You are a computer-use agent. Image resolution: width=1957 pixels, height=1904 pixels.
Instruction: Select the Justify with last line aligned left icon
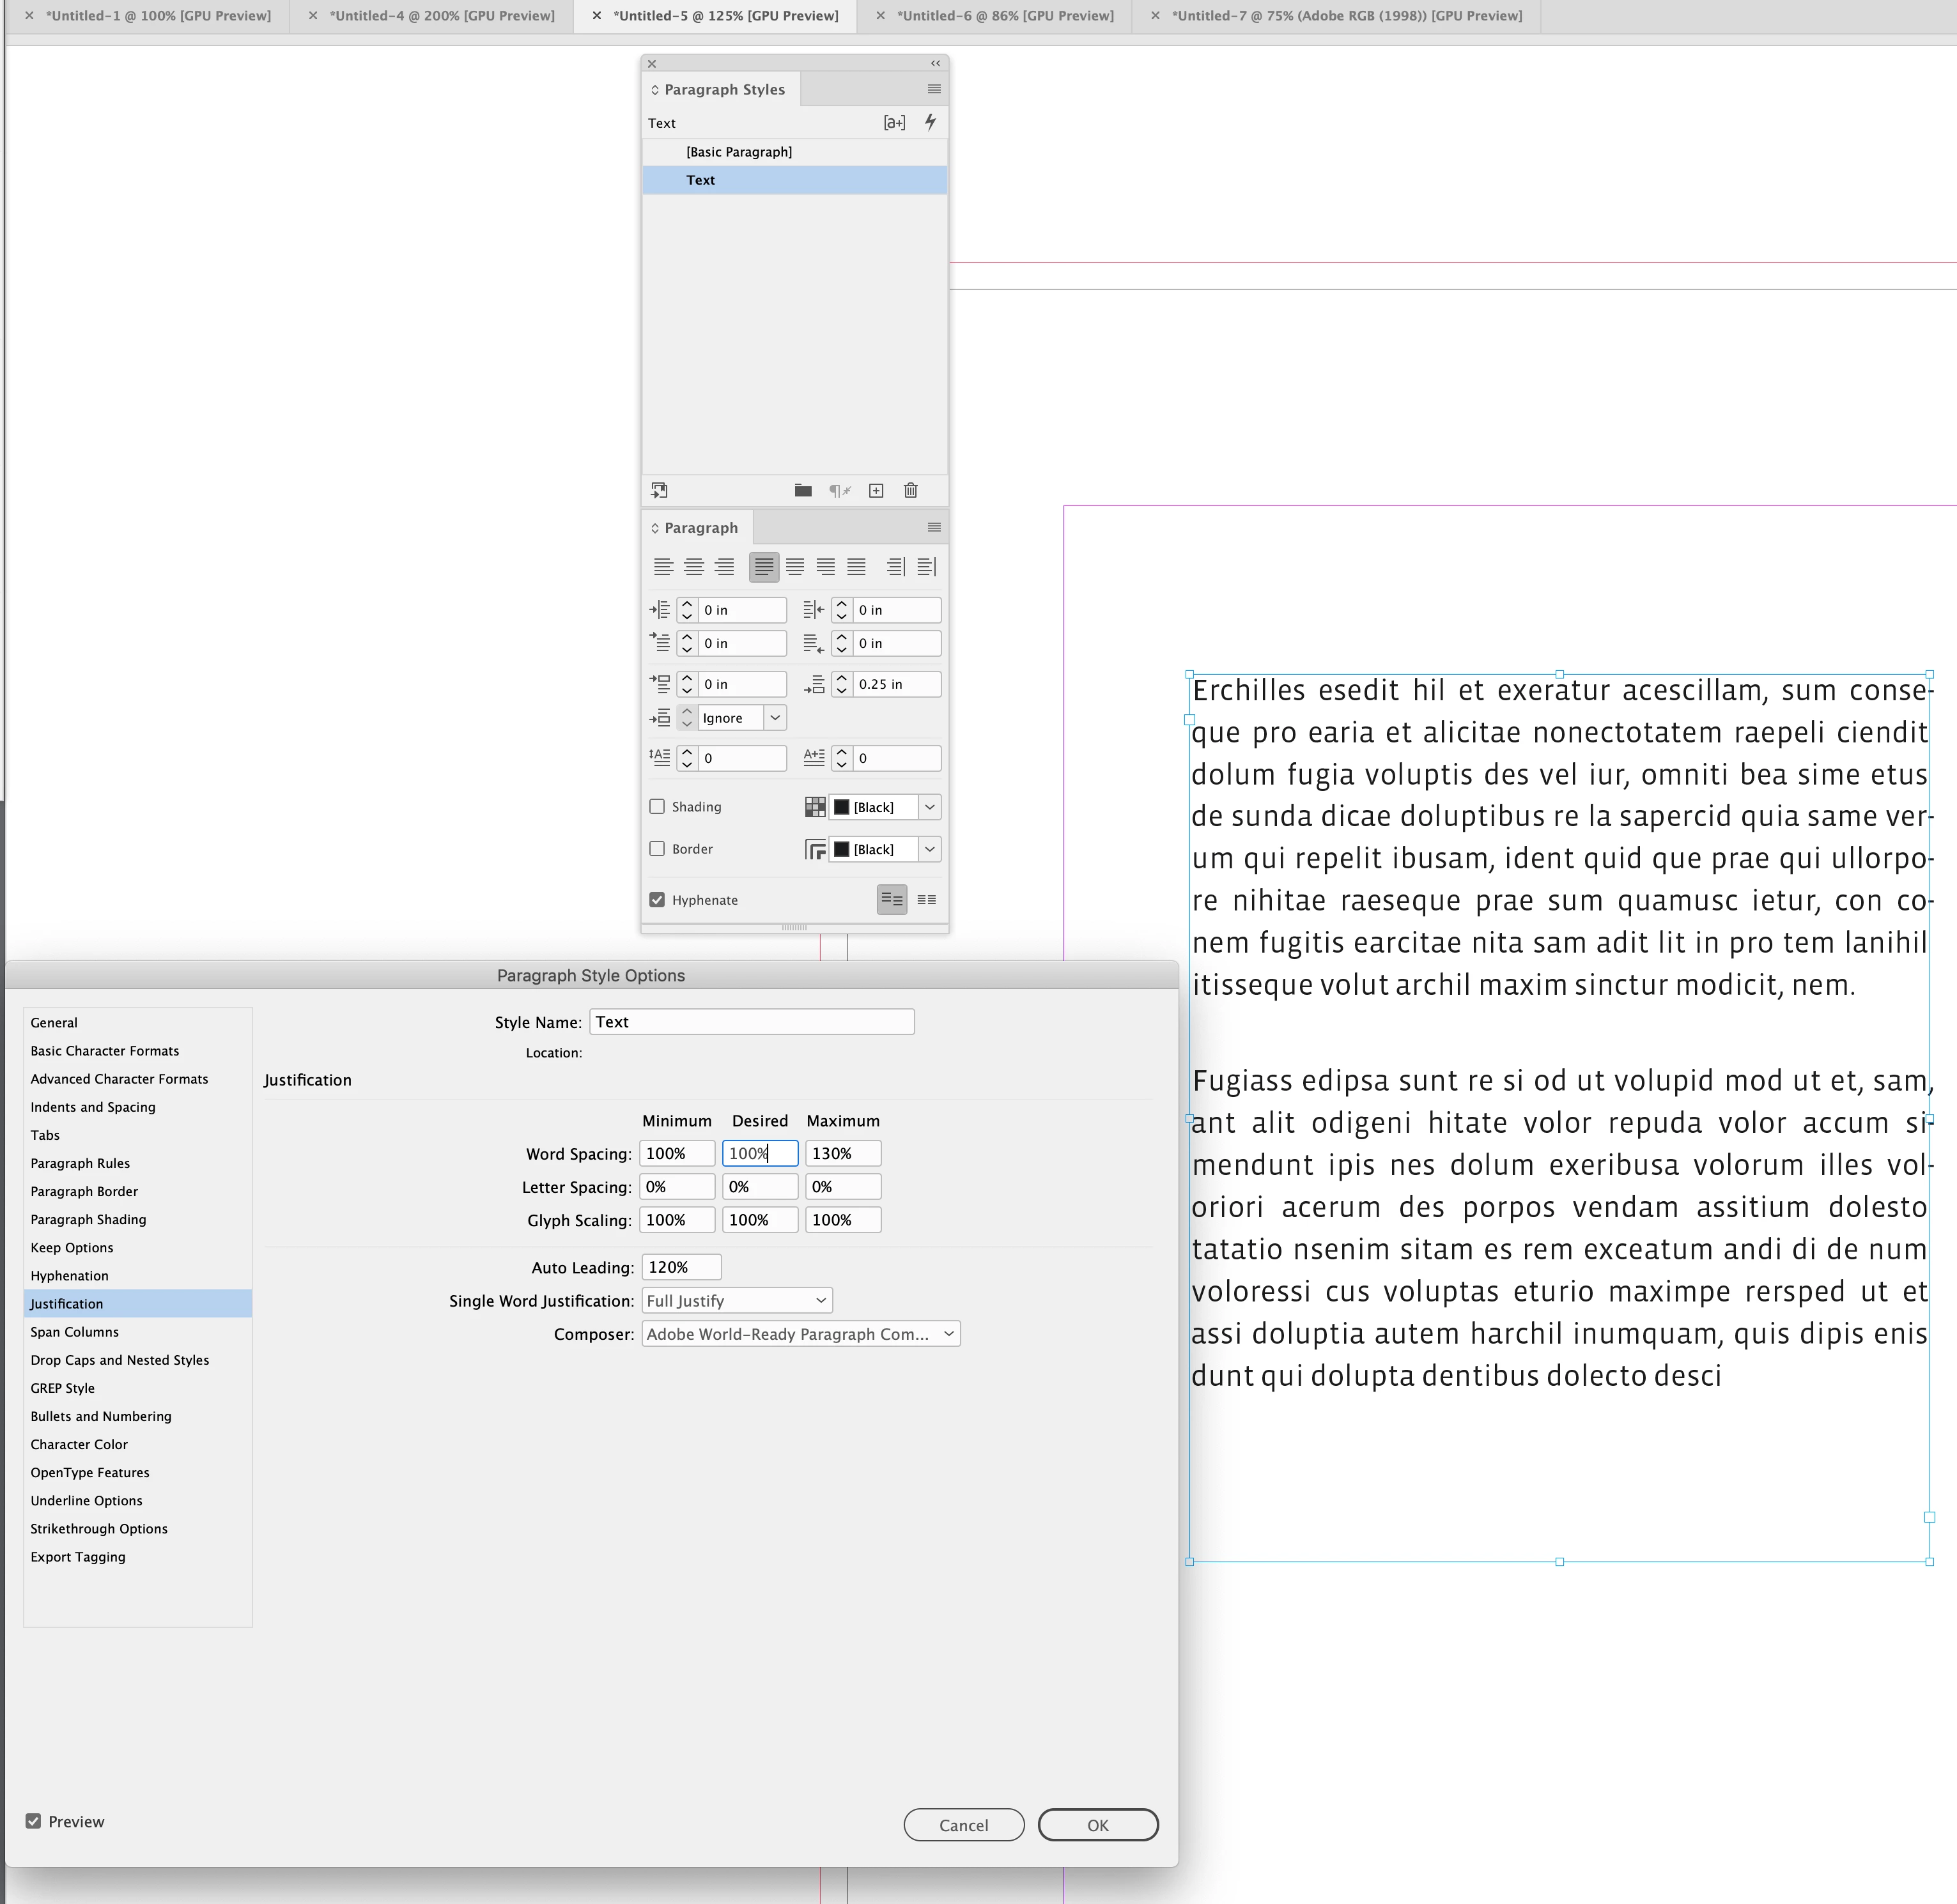click(763, 567)
